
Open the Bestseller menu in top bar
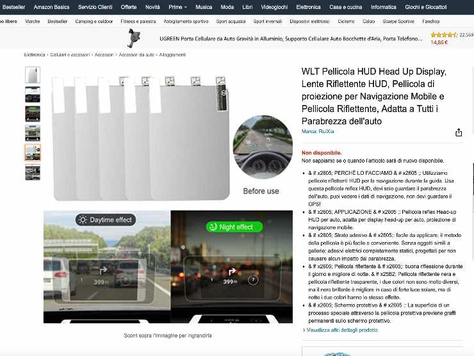pos(13,7)
